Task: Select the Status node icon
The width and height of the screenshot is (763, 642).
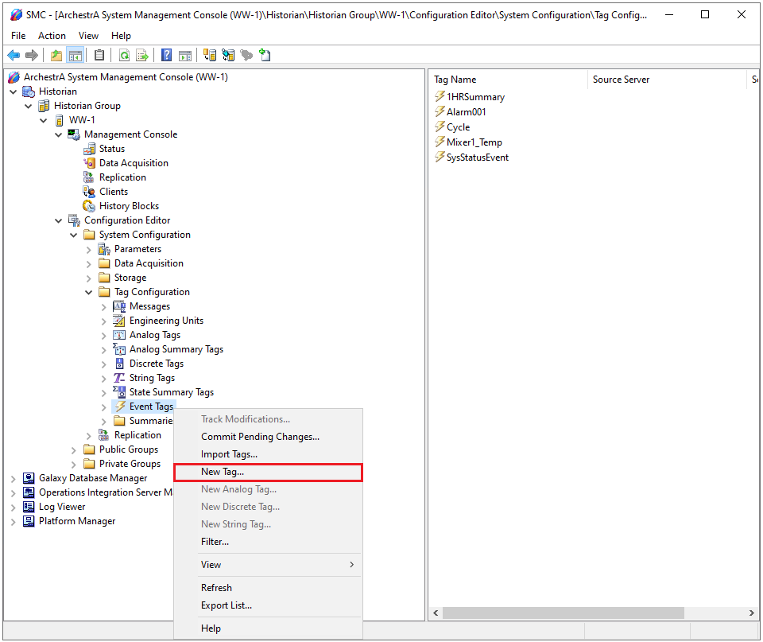Action: pos(89,149)
